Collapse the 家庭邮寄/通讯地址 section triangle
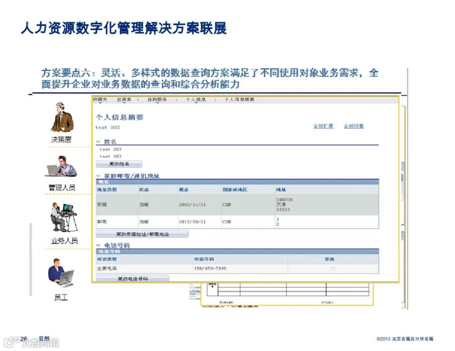Screen dimensions: 455x351 pos(98,176)
